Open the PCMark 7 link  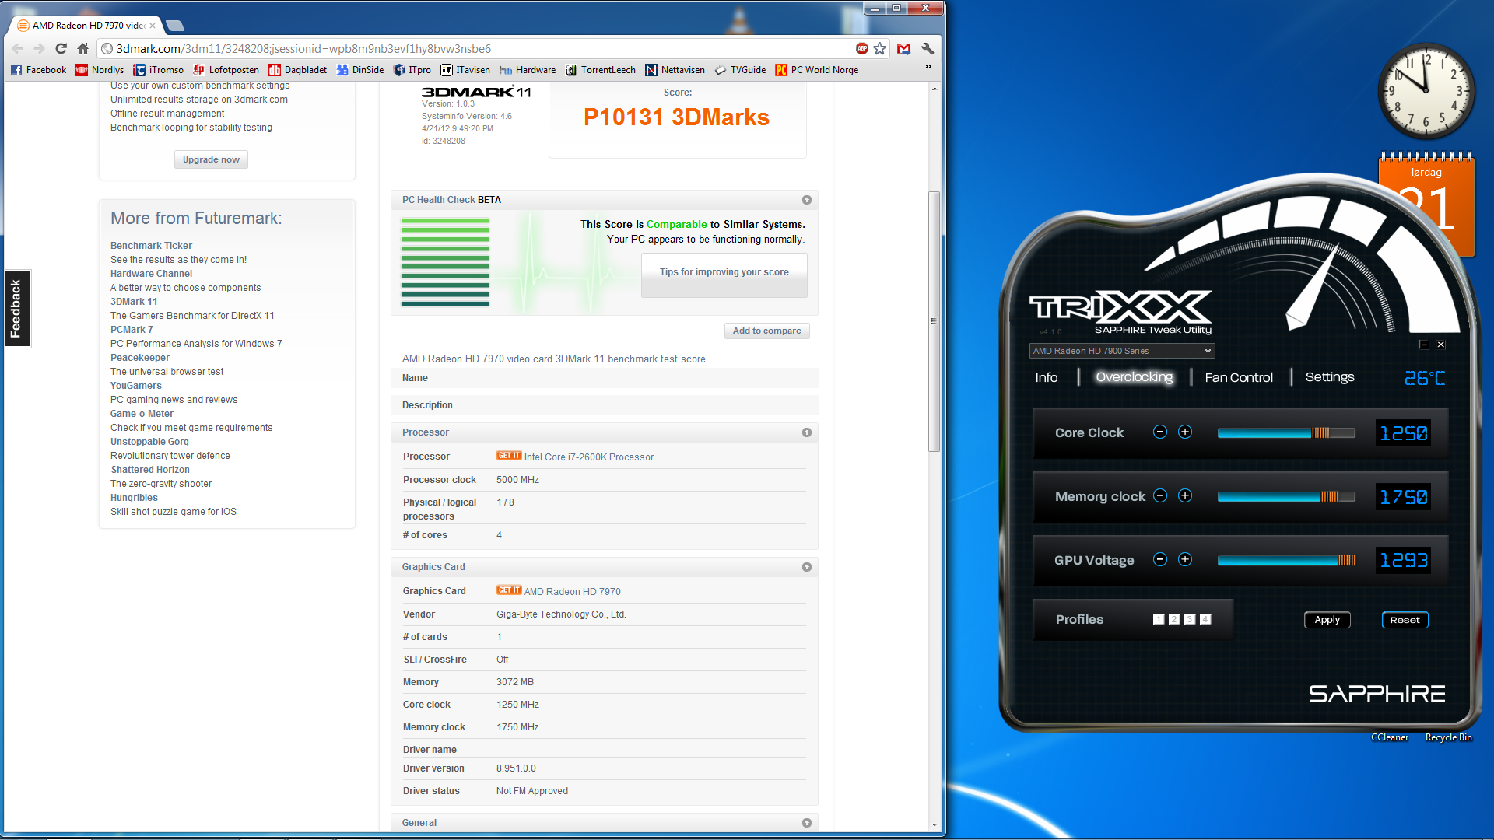point(132,330)
